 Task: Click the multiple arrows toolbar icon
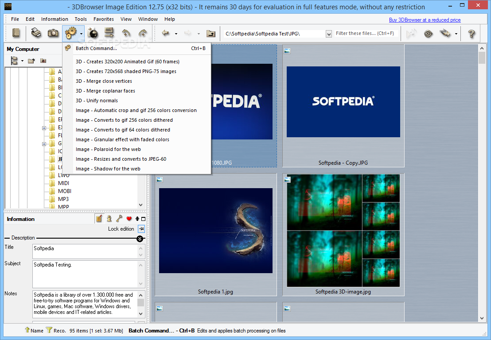pos(445,33)
